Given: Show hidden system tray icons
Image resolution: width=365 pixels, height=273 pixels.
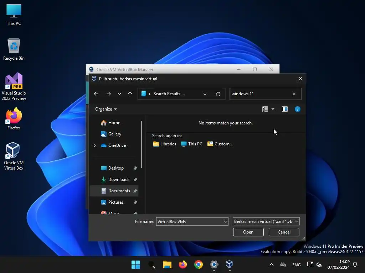Looking at the screenshot, I should click(271, 264).
